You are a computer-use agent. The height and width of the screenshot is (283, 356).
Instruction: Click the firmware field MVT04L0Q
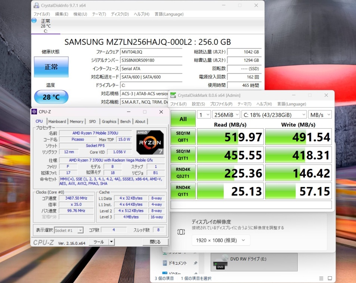pyautogui.click(x=151, y=52)
